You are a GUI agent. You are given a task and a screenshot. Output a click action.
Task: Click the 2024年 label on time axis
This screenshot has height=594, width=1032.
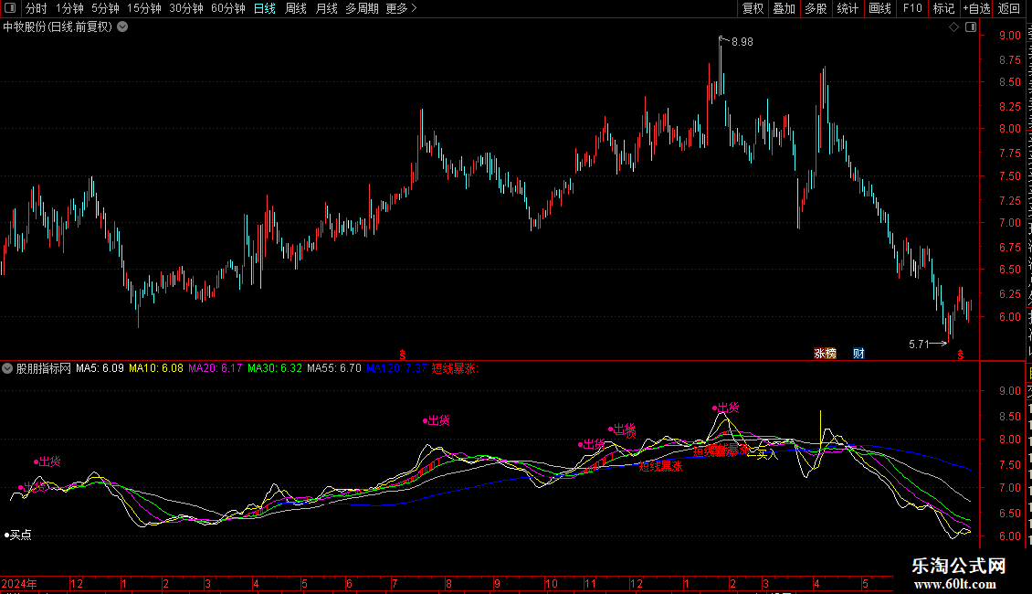click(19, 583)
